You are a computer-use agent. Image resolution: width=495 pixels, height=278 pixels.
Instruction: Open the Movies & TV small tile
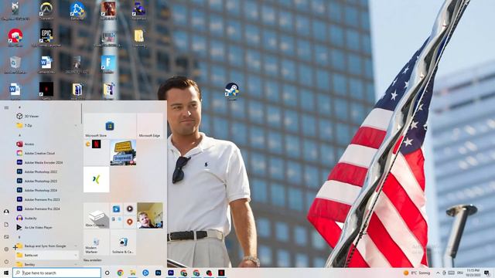click(x=116, y=209)
